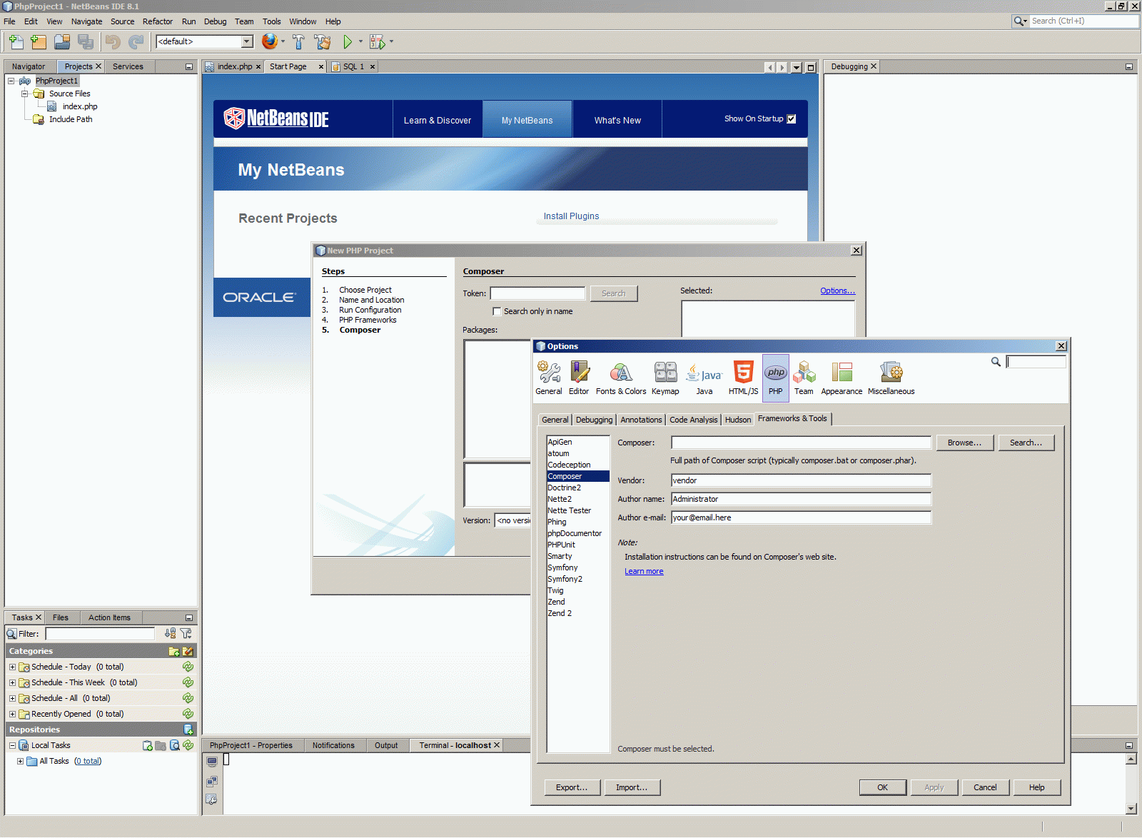Enable Search only in name checkbox

pyautogui.click(x=497, y=311)
